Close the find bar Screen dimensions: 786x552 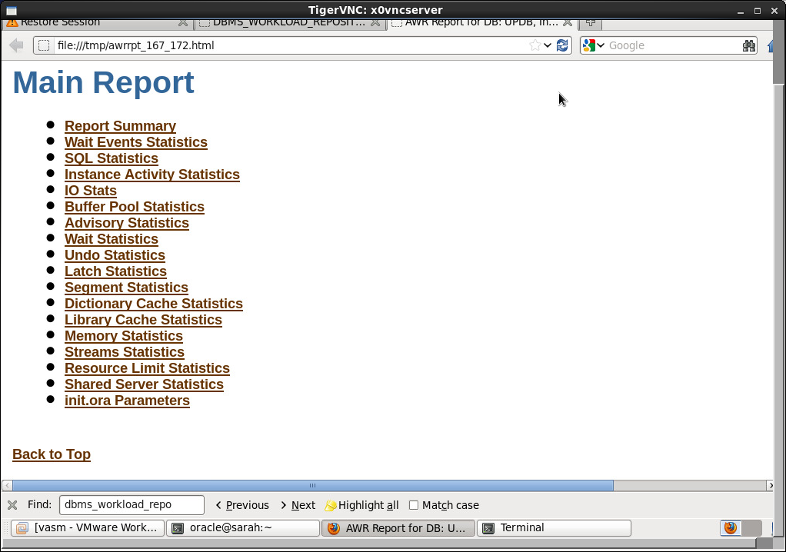click(x=12, y=505)
